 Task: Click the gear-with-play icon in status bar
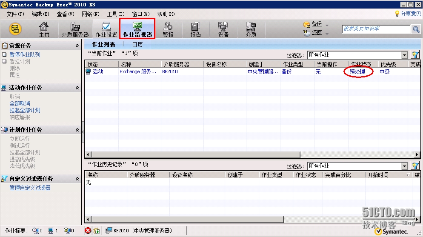(x=97, y=231)
